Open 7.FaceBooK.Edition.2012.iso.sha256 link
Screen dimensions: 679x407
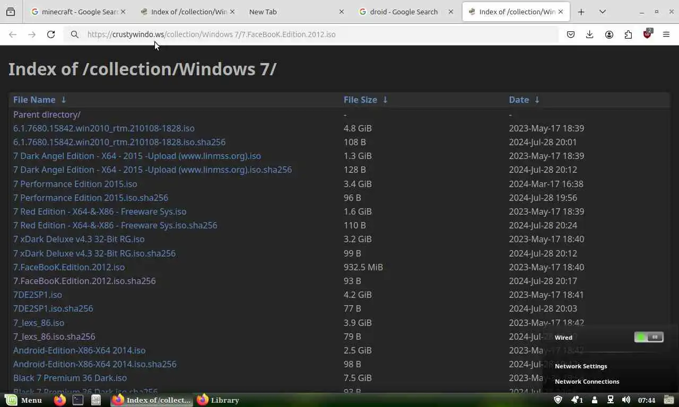click(x=84, y=281)
